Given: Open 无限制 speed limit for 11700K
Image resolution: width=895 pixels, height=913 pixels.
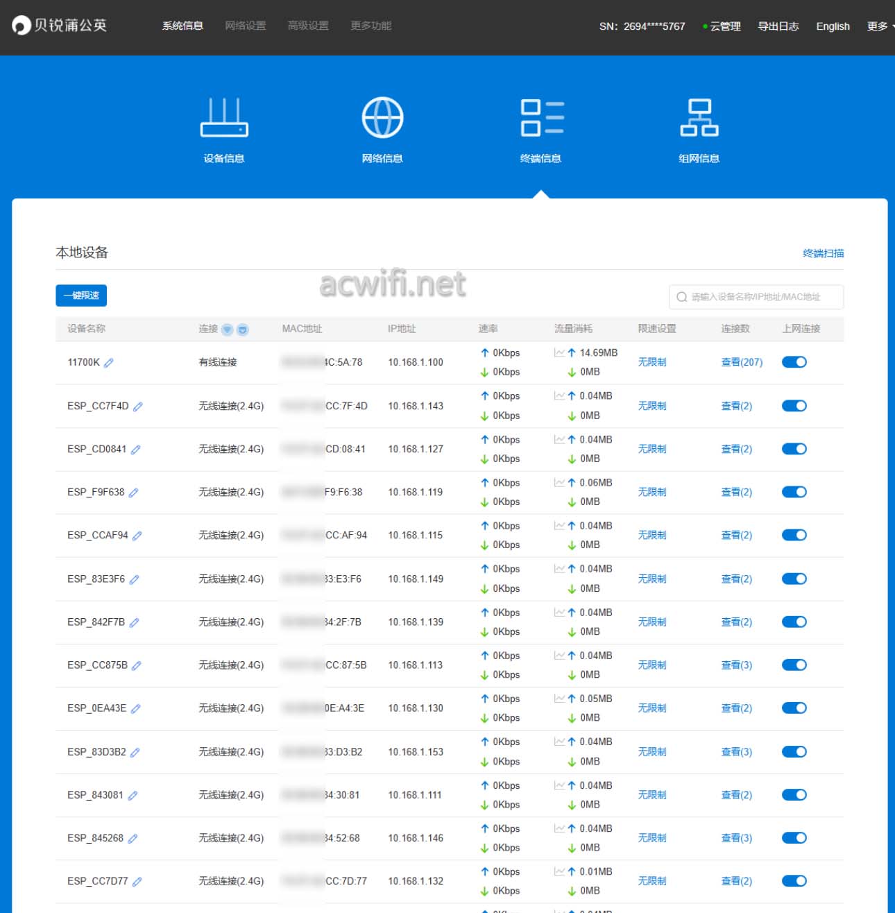Looking at the screenshot, I should [x=652, y=361].
